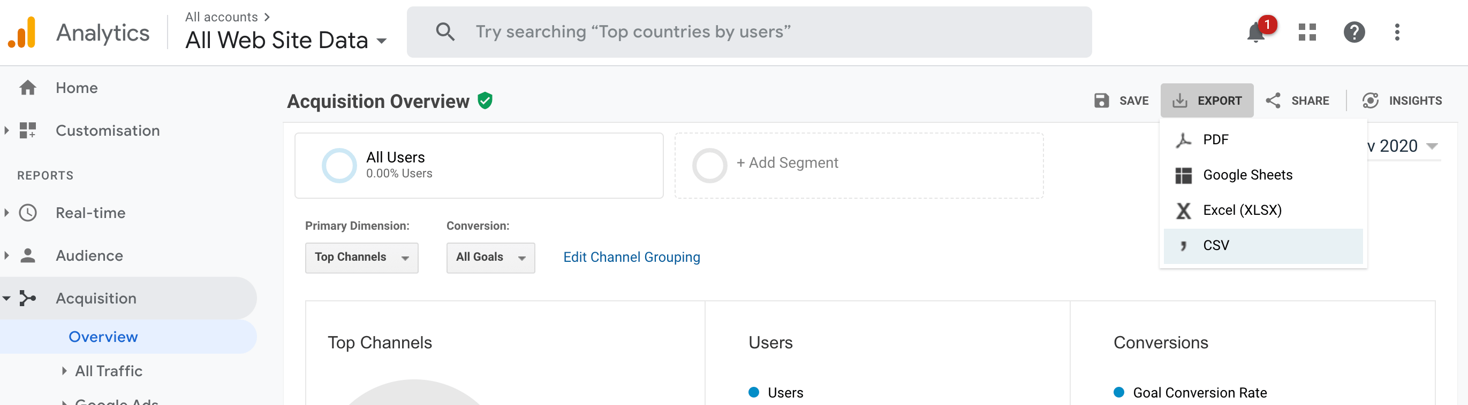Image resolution: width=1468 pixels, height=405 pixels.
Task: Open the All Web Site Data dropdown
Action: click(x=286, y=41)
